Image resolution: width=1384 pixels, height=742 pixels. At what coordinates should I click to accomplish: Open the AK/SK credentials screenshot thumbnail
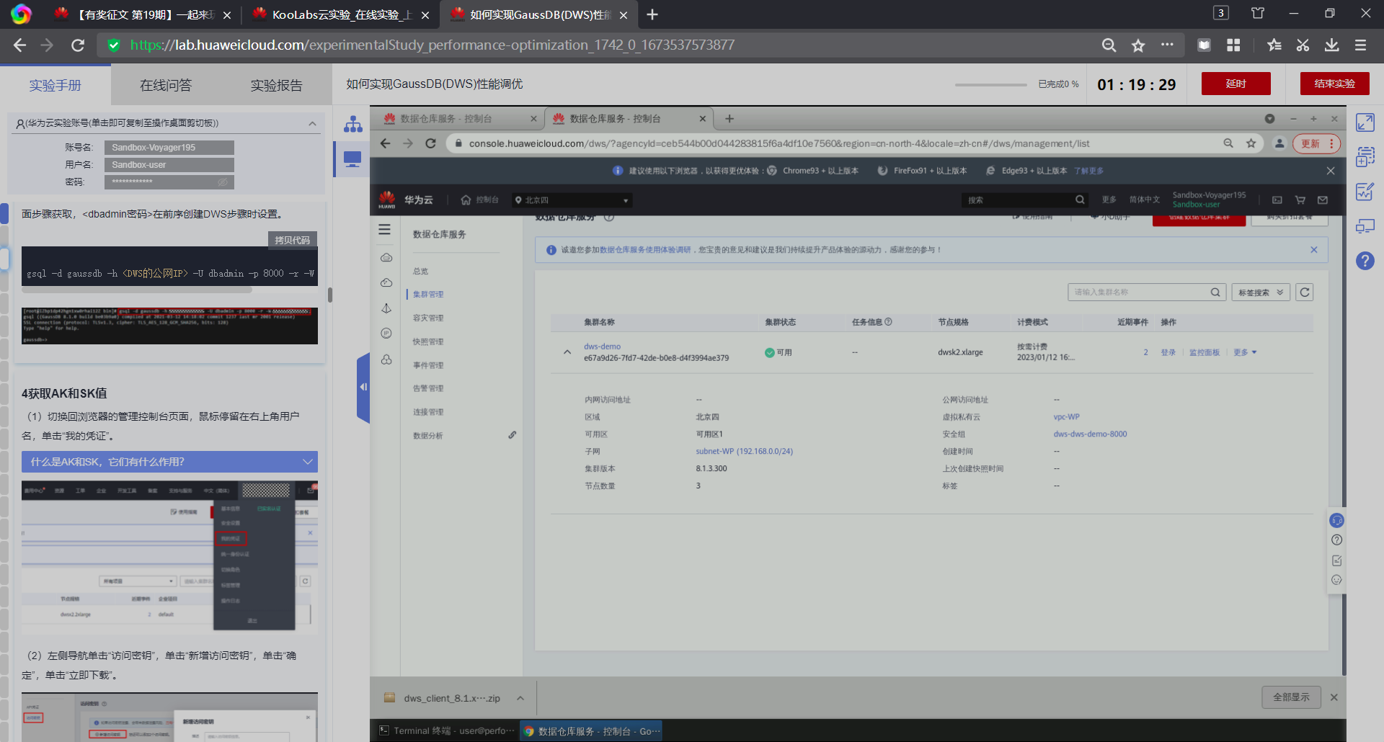[169, 558]
